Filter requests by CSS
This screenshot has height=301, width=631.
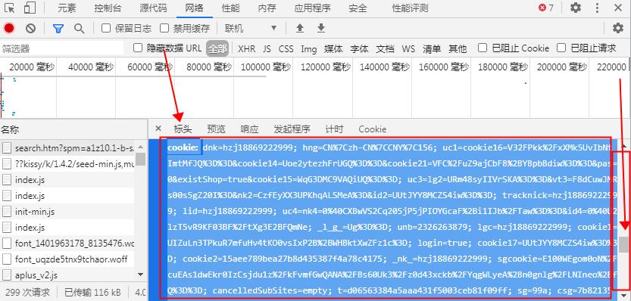pyautogui.click(x=286, y=49)
